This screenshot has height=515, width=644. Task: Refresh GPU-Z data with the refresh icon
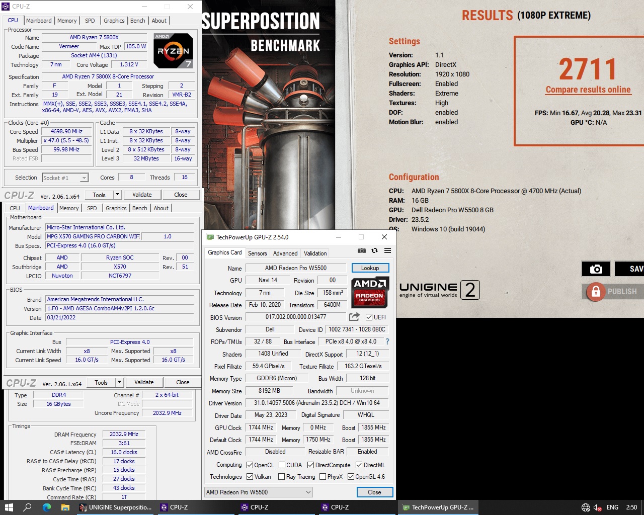tap(374, 250)
